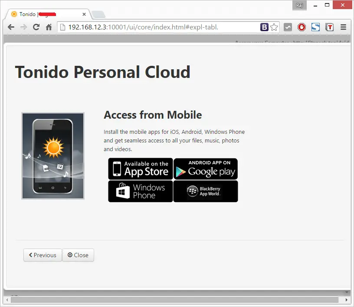Screen dimensions: 354x307
Task: Click the browser forward arrow
Action: 23,27
